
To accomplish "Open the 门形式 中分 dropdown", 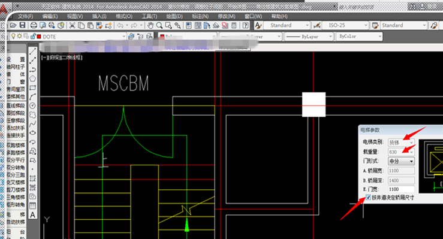I will click(401, 161).
